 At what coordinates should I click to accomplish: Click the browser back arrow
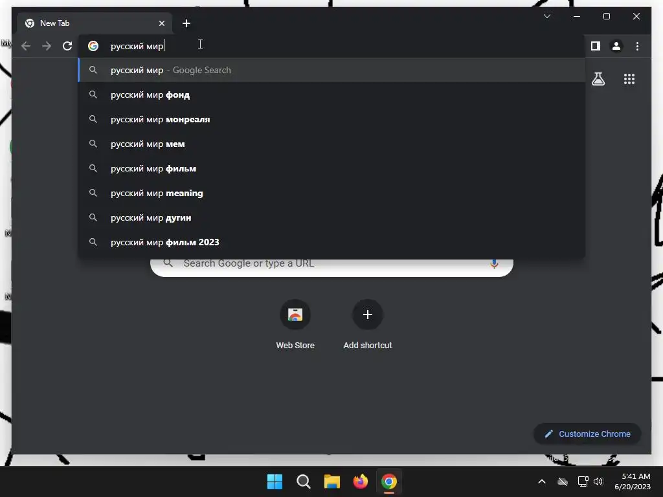coord(26,46)
